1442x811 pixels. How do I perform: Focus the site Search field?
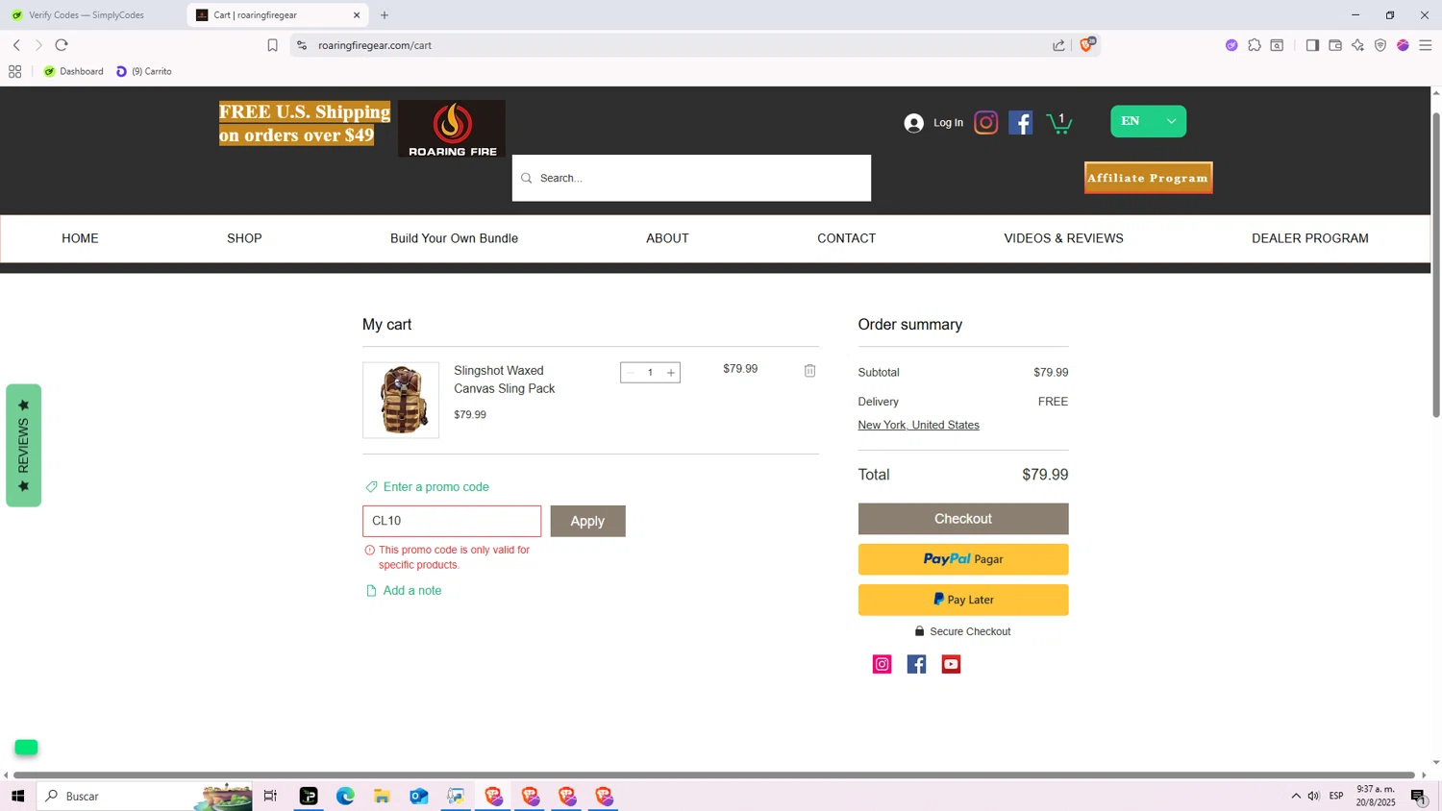[691, 178]
